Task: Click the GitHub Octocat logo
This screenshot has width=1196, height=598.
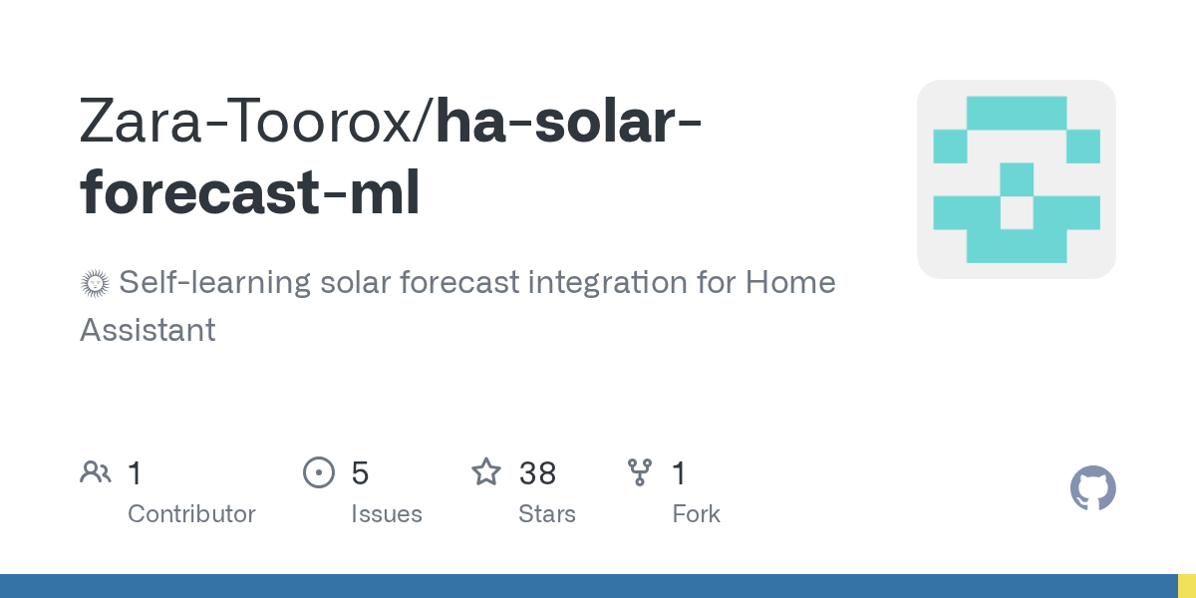Action: click(x=1092, y=488)
